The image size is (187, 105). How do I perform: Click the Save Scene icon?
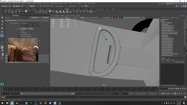(19, 6)
